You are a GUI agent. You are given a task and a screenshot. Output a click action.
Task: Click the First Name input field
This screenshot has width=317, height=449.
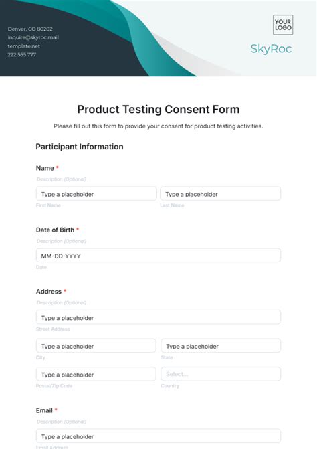pyautogui.click(x=96, y=194)
